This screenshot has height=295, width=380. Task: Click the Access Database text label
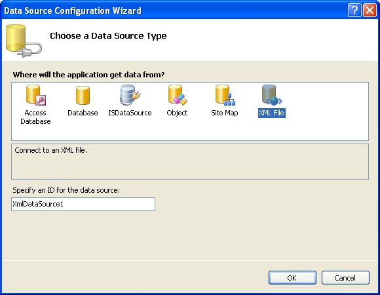[x=35, y=117]
